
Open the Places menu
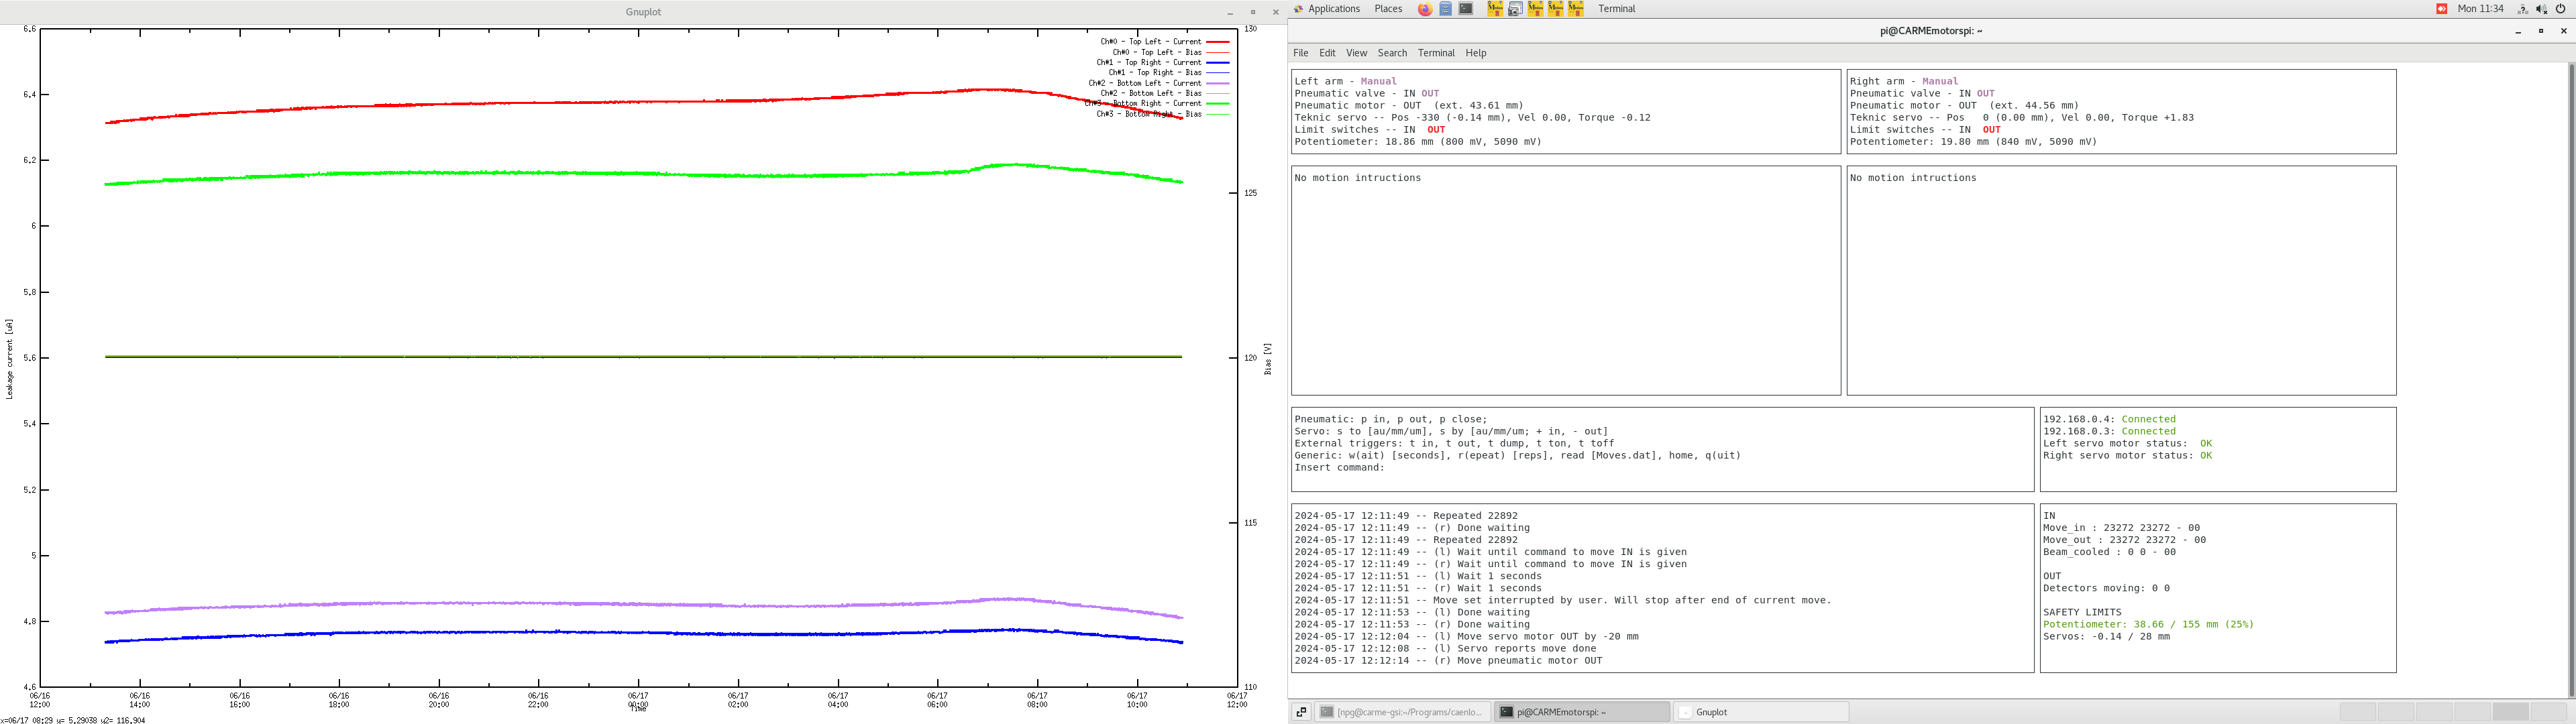point(1388,9)
